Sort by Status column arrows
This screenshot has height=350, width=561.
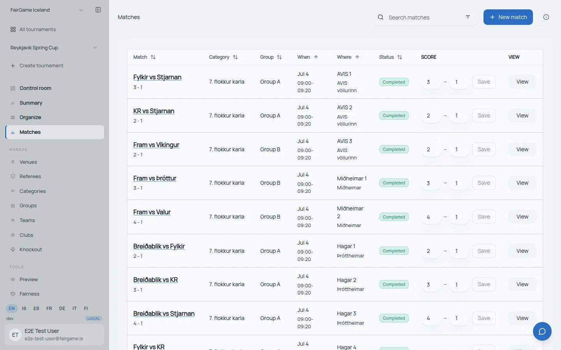tap(400, 57)
